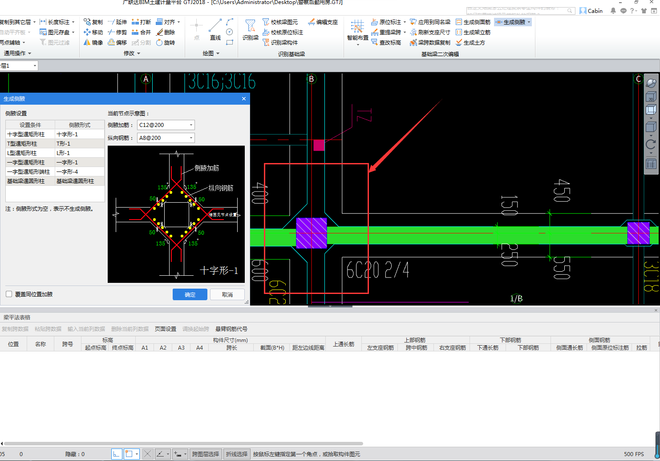The height and width of the screenshot is (461, 660).
Task: Confirm dialog with 确定 button
Action: click(190, 294)
